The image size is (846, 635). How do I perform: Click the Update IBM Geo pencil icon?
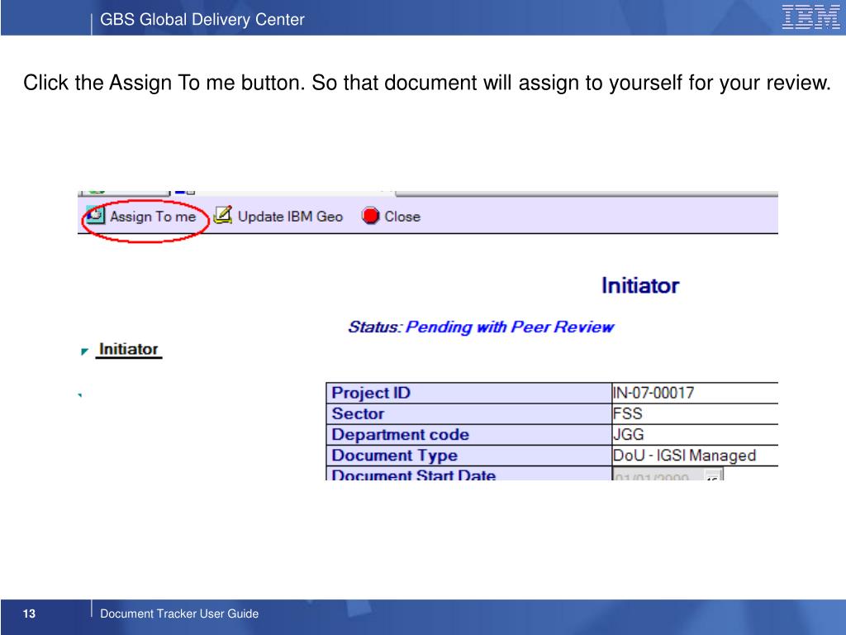(x=222, y=215)
